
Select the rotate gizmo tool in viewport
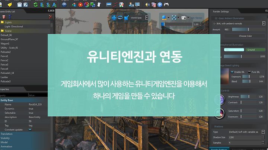(120, 17)
